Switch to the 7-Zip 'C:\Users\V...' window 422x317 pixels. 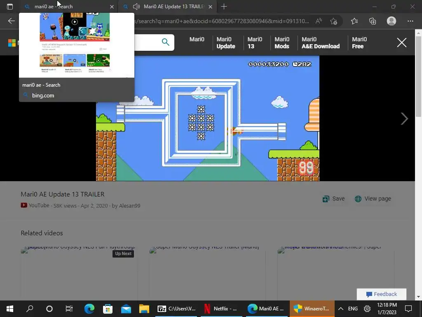(x=176, y=309)
